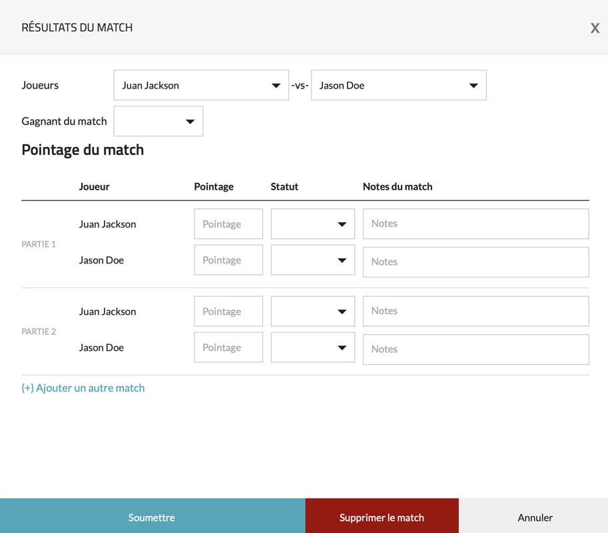
Task: Open Statut dropdown for Juan Jackson Partie 2
Action: coord(312,311)
